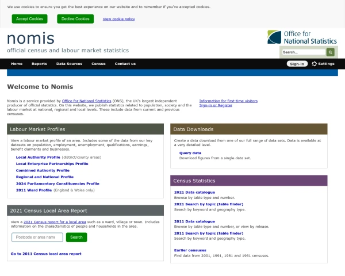Focus the header Search field
The image size is (345, 276).
coord(304,52)
